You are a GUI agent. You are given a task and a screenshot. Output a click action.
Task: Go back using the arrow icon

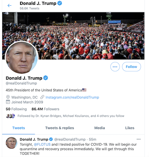[x=9, y=6]
